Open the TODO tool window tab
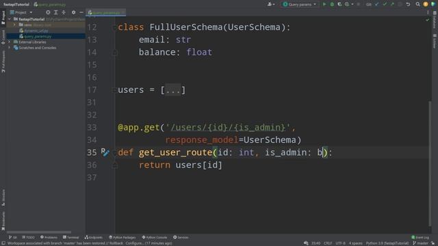The image size is (438, 246). [28, 237]
